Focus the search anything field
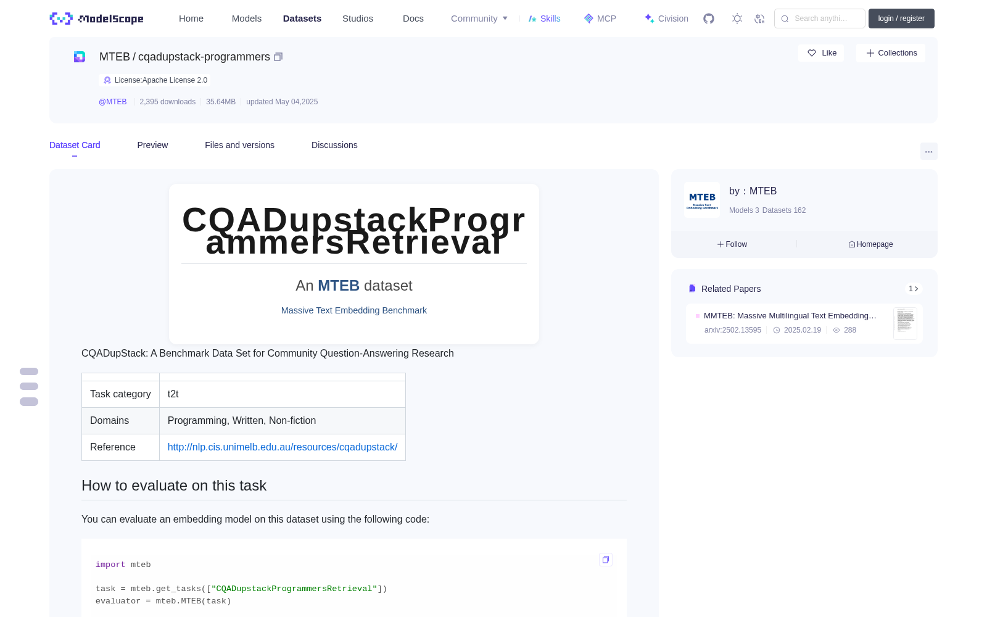This screenshot has width=987, height=617. (x=820, y=19)
